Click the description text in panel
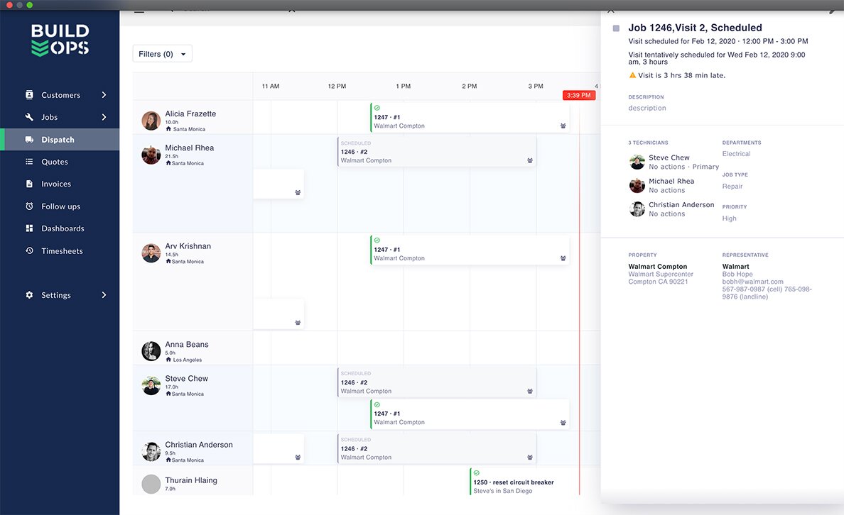844x515 pixels. click(647, 108)
